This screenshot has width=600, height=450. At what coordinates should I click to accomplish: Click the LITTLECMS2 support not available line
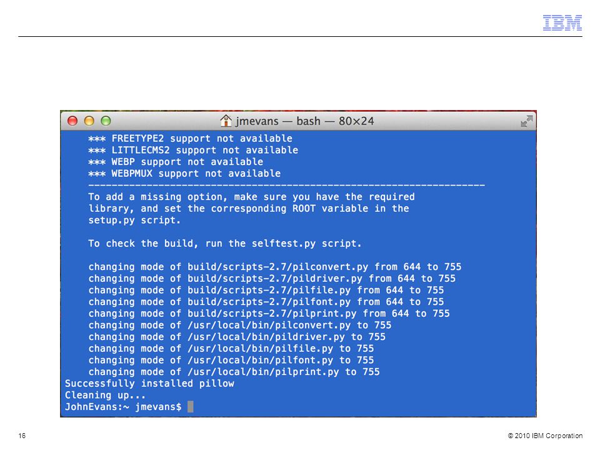point(193,150)
